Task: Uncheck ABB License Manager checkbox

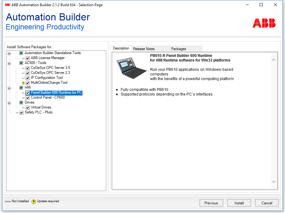Action: pyautogui.click(x=27, y=58)
